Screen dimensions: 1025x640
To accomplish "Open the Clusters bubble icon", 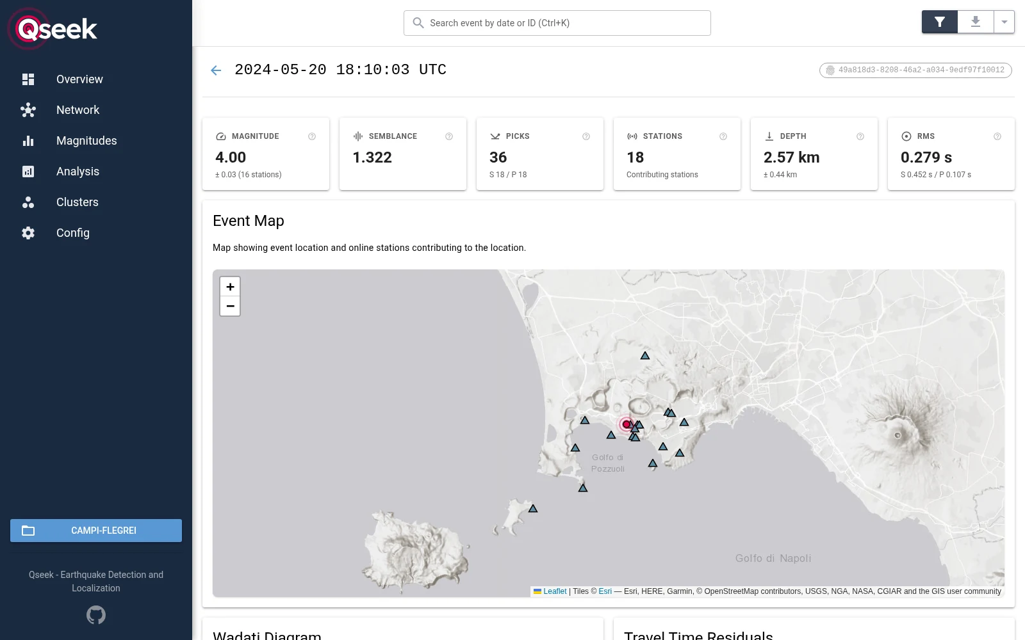I will point(28,202).
